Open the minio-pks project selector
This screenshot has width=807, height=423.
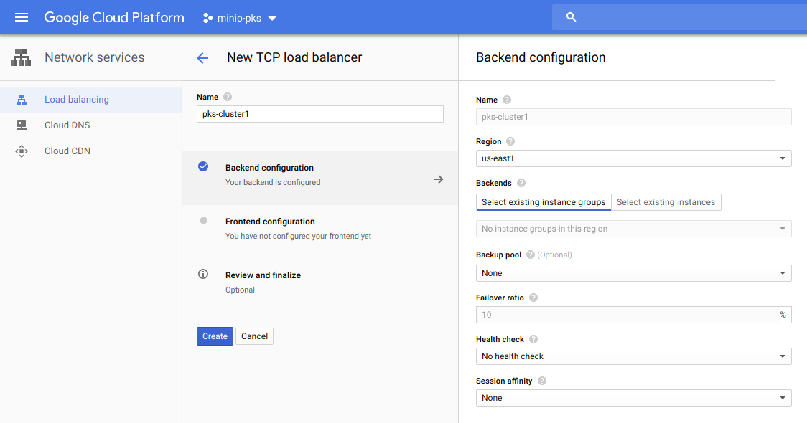tap(240, 18)
